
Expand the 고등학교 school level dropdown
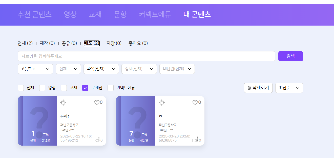click(35, 69)
